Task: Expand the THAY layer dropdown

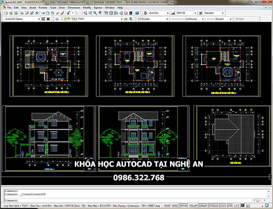Action: click(x=121, y=19)
